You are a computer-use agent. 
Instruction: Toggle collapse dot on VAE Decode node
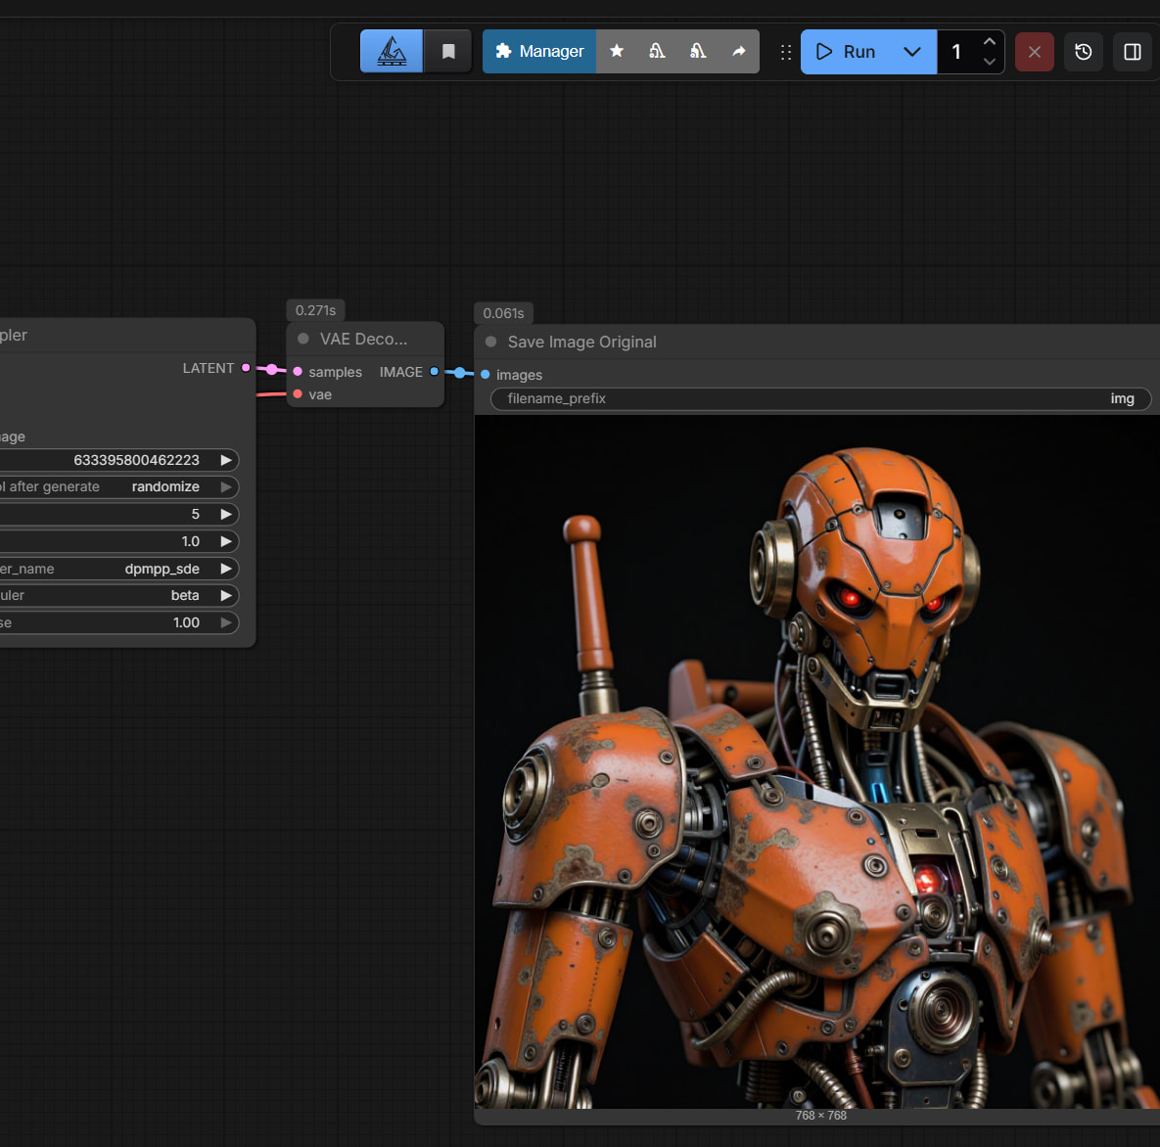click(x=303, y=339)
